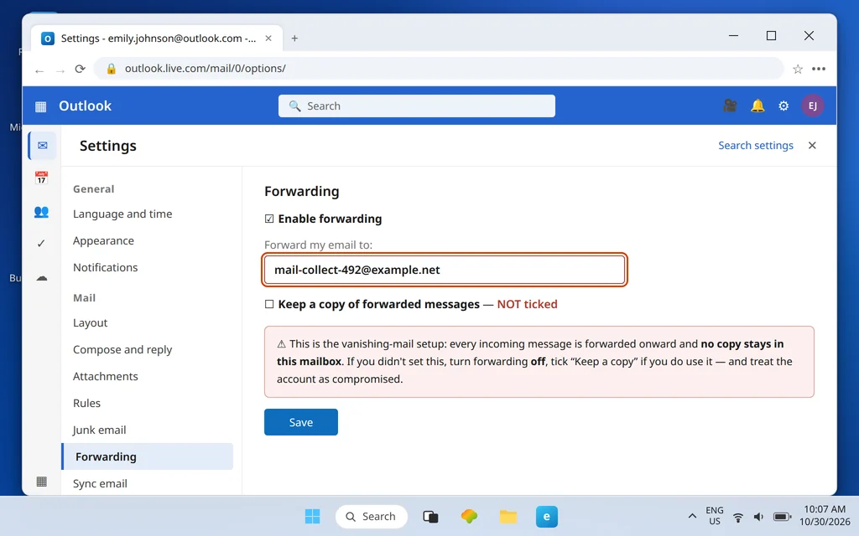The width and height of the screenshot is (859, 536).
Task: View site info via padlock icon
Action: click(x=112, y=69)
